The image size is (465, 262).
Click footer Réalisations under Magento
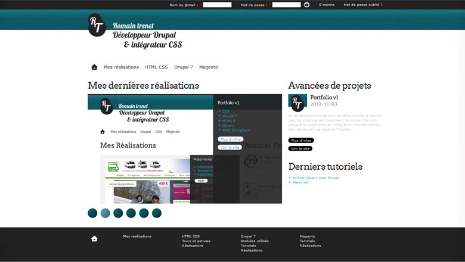(311, 246)
